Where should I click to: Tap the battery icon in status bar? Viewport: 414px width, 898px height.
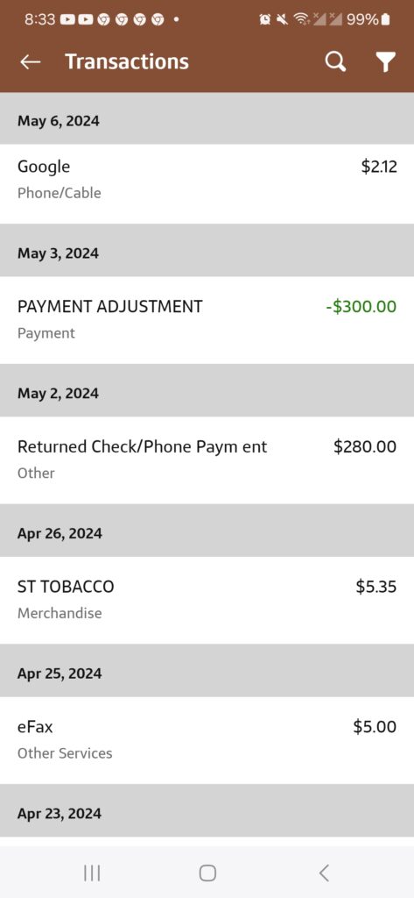coord(385,19)
